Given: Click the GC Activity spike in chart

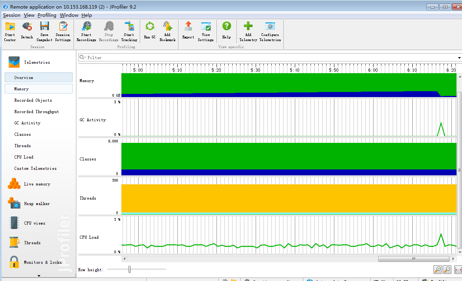Looking at the screenshot, I should pos(441,129).
